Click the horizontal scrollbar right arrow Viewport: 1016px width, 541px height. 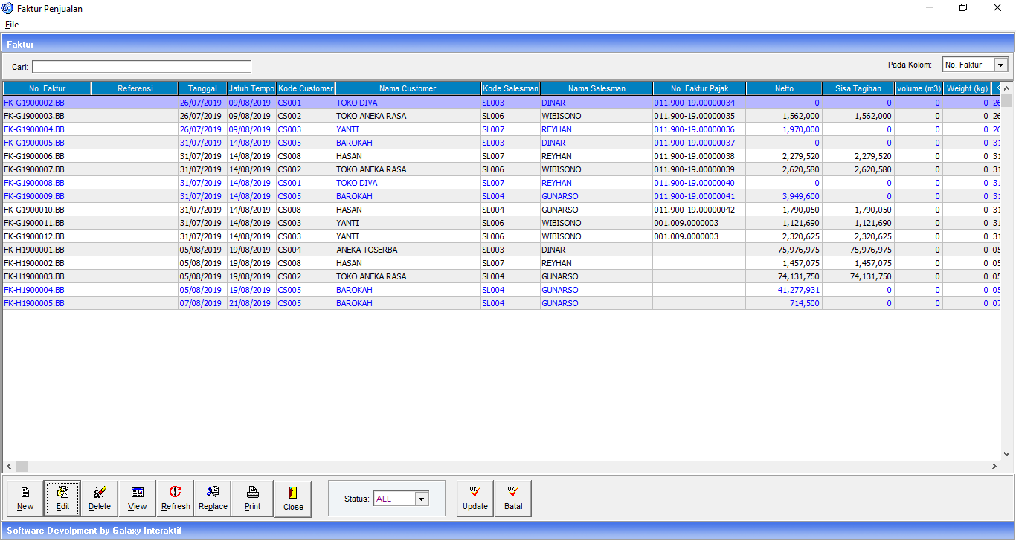click(x=994, y=467)
